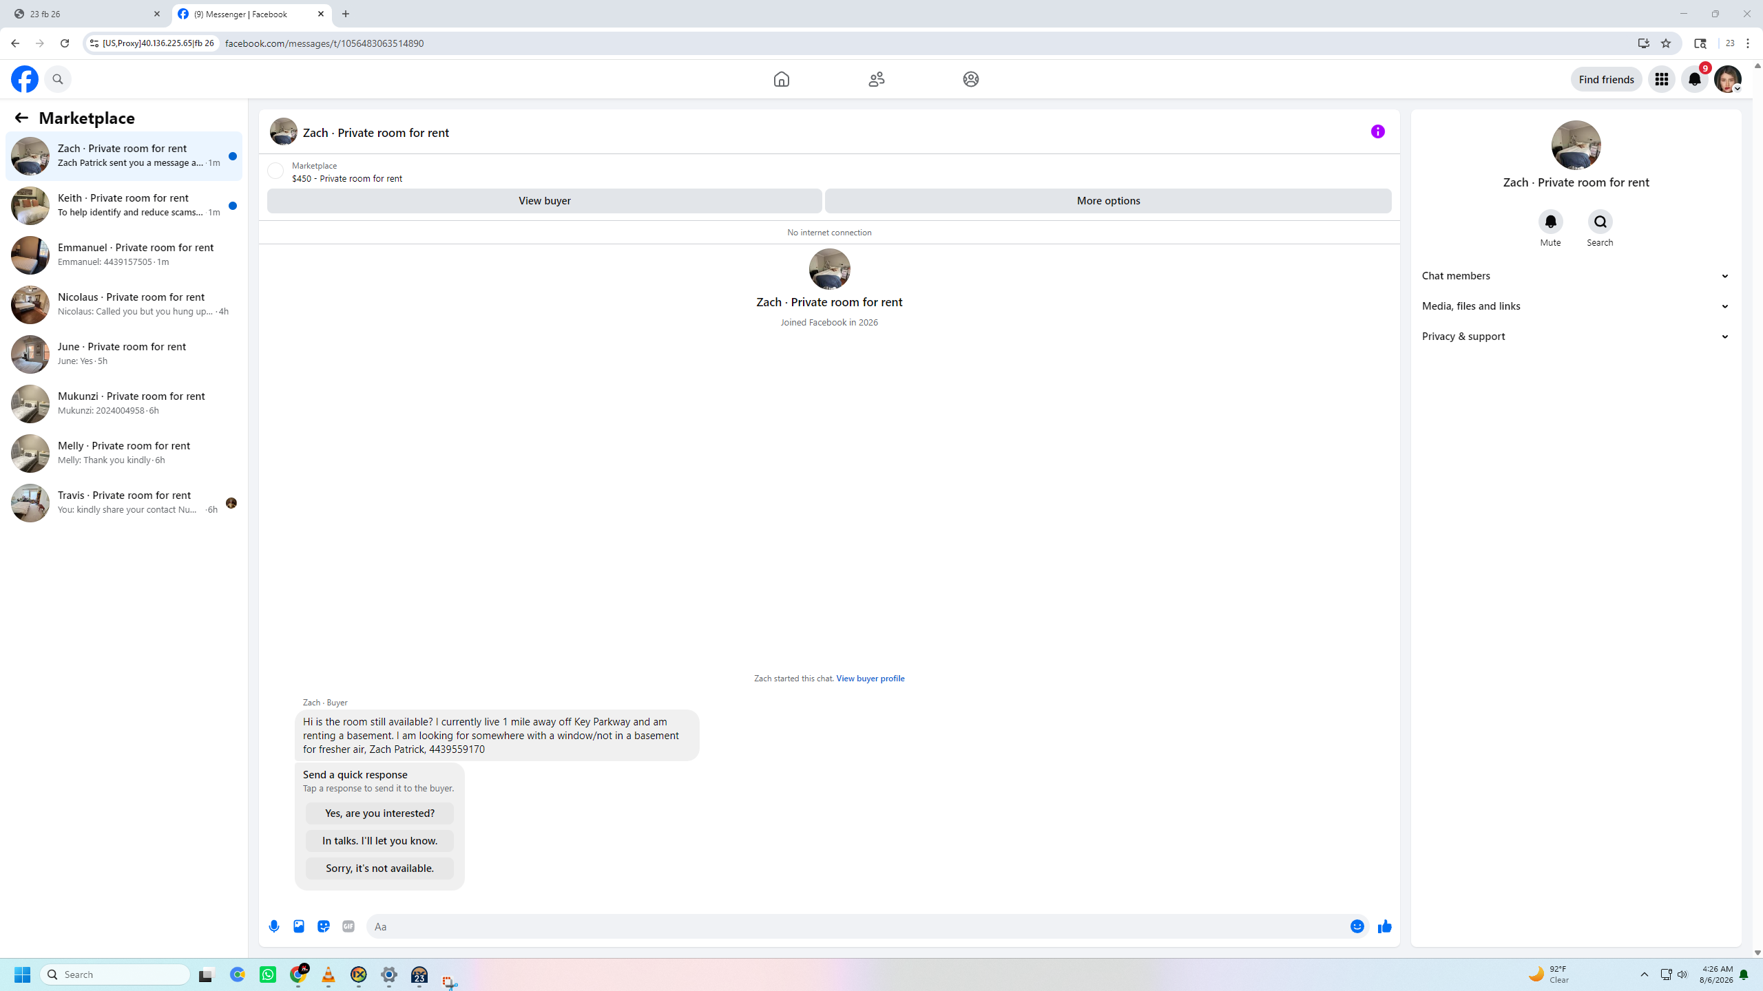1763x991 pixels.
Task: Choose a sticker icon
Action: coord(324,926)
